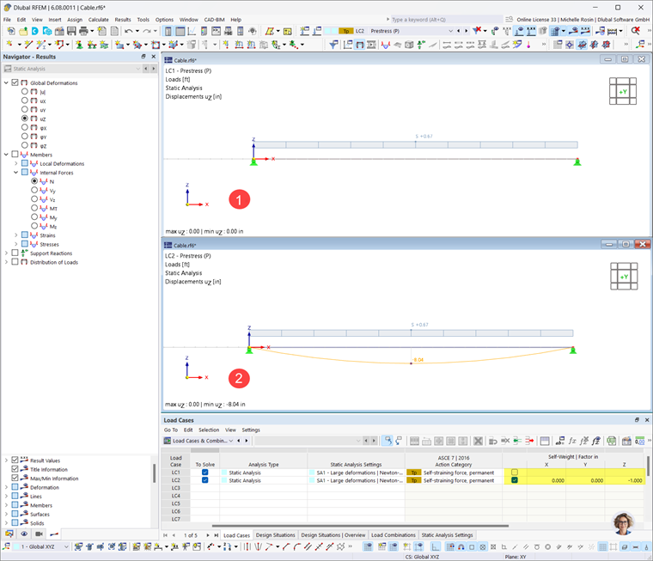
Task: Click the Settings menu in Load Cases panel
Action: [x=251, y=430]
